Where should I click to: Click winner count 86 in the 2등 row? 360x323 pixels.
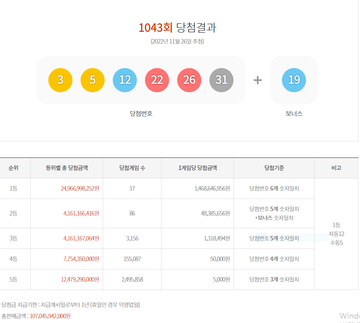coord(132,213)
